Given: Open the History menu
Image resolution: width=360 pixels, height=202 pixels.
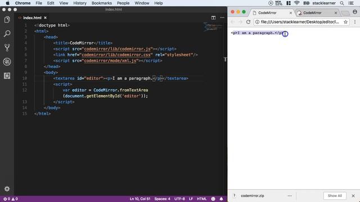Looking at the screenshot, I should [80, 3].
